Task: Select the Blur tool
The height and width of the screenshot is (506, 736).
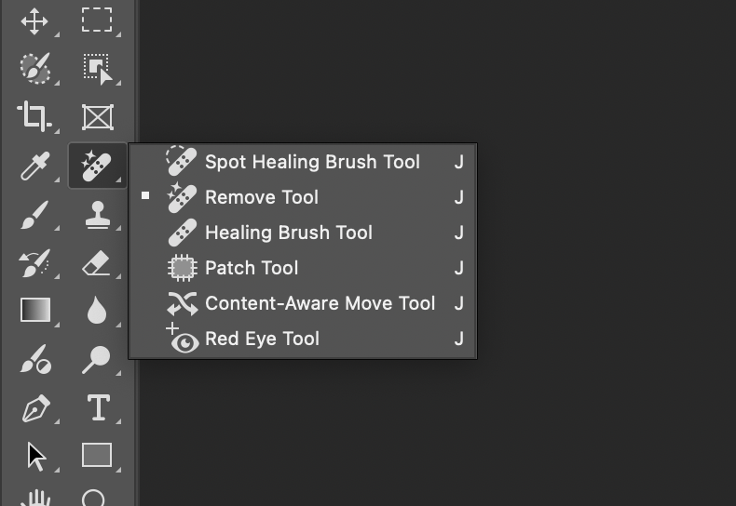Action: pyautogui.click(x=97, y=310)
